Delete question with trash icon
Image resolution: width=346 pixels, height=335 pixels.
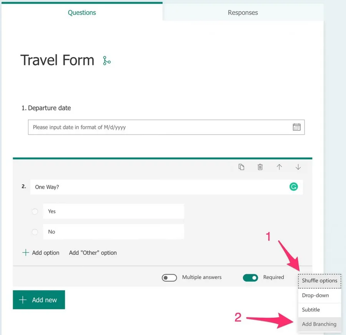click(x=260, y=167)
